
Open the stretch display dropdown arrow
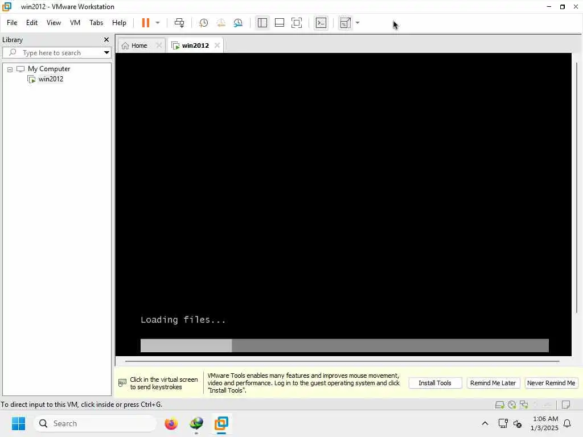point(358,23)
